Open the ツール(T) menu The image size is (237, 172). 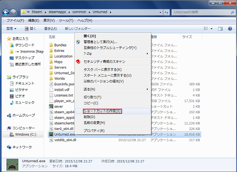point(66,20)
